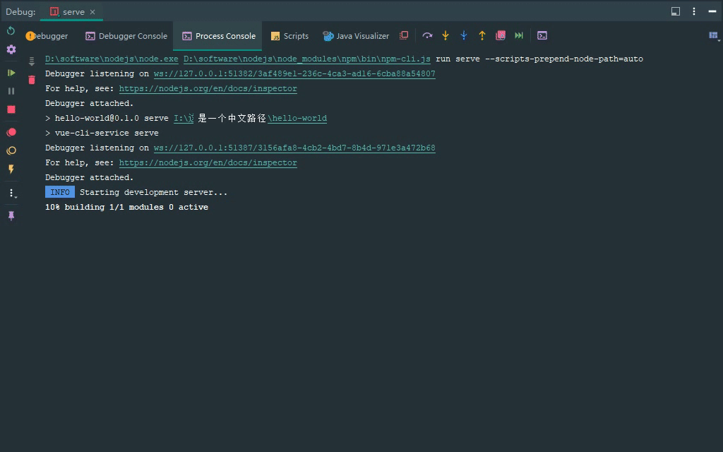Switch to Java Visualizer tab

(x=356, y=36)
